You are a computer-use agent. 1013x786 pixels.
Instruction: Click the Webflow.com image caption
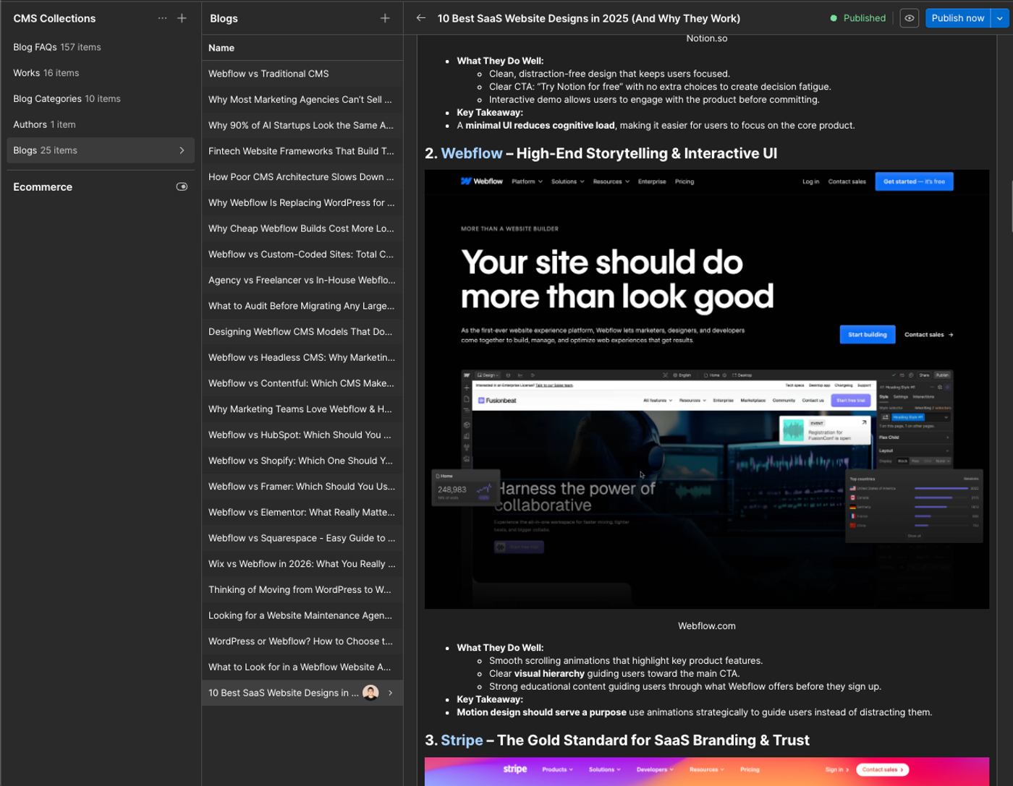tap(706, 626)
